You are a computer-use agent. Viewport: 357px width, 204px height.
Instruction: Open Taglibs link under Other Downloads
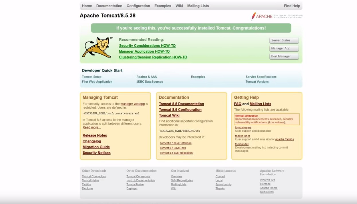(86, 185)
